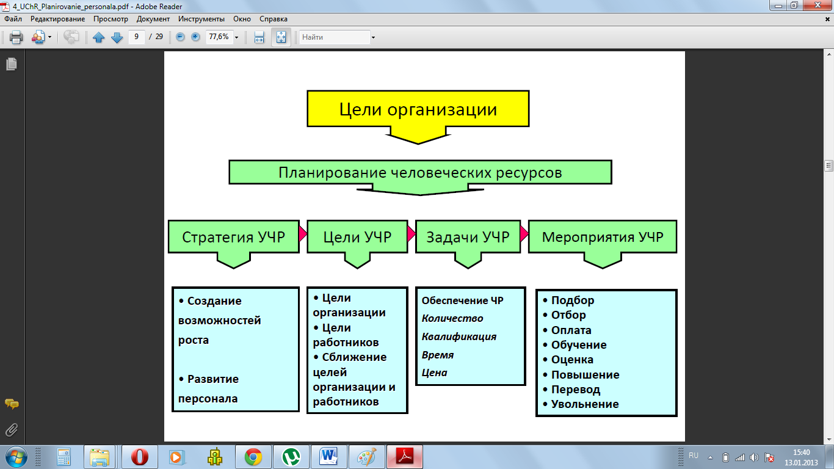
Task: Expand the Collaborate dropdown arrow
Action: pos(50,37)
